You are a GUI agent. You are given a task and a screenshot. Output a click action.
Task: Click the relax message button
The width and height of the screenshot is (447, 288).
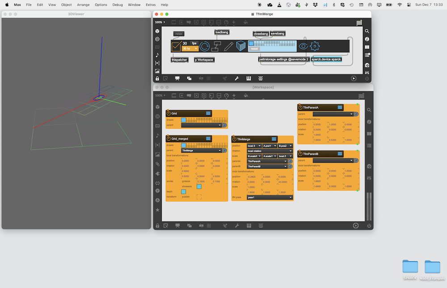[179, 34]
